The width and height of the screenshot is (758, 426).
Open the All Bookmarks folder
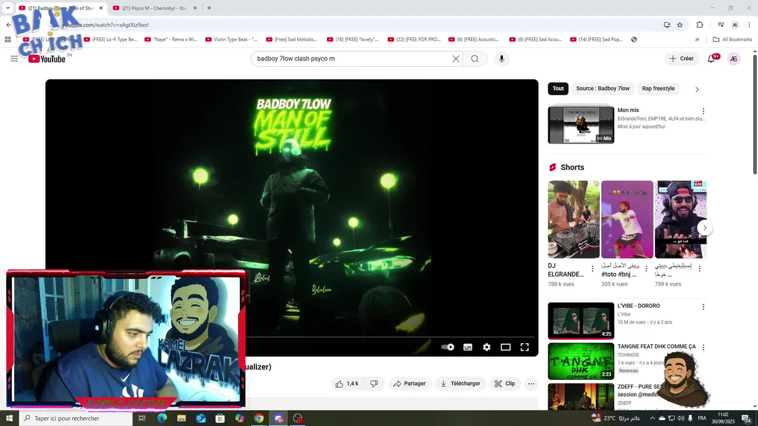(x=733, y=40)
